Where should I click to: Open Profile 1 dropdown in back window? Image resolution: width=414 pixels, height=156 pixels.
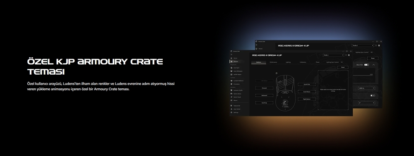[363, 45]
